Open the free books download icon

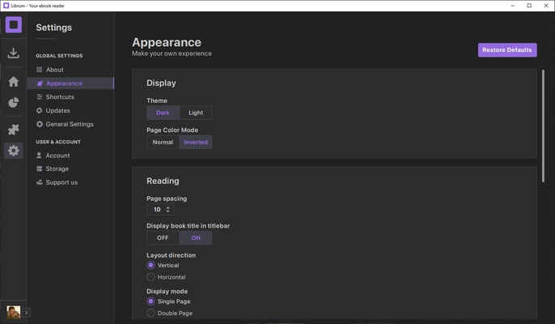13,53
